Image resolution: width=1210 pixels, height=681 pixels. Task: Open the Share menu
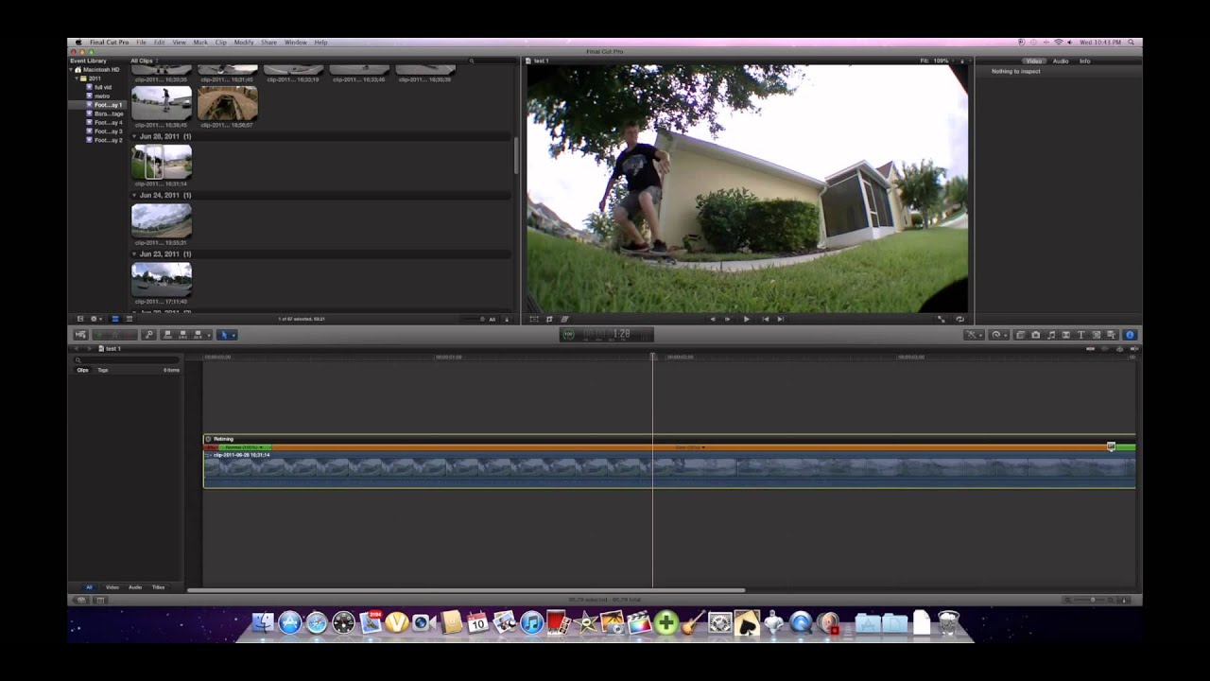point(269,43)
